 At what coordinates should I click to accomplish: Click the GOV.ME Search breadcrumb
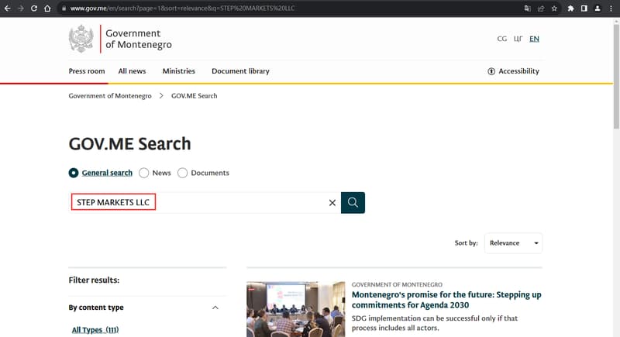195,95
